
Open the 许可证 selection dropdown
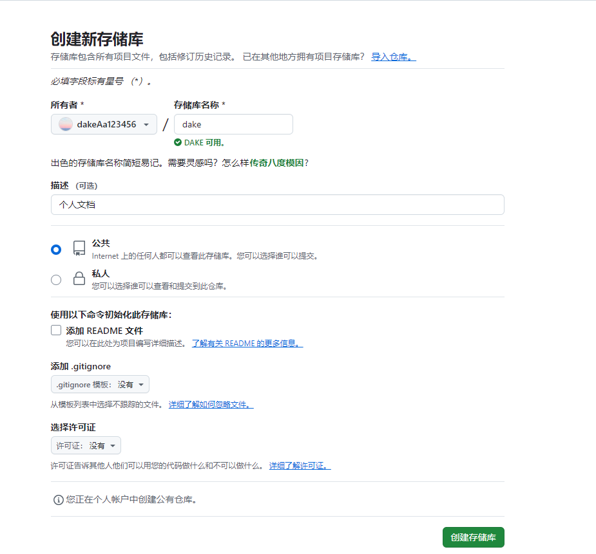pos(86,445)
